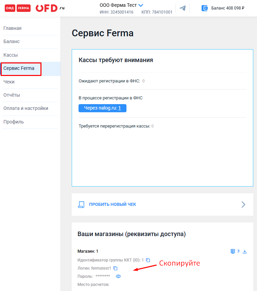Copy the KKT group identifier

click(x=148, y=260)
